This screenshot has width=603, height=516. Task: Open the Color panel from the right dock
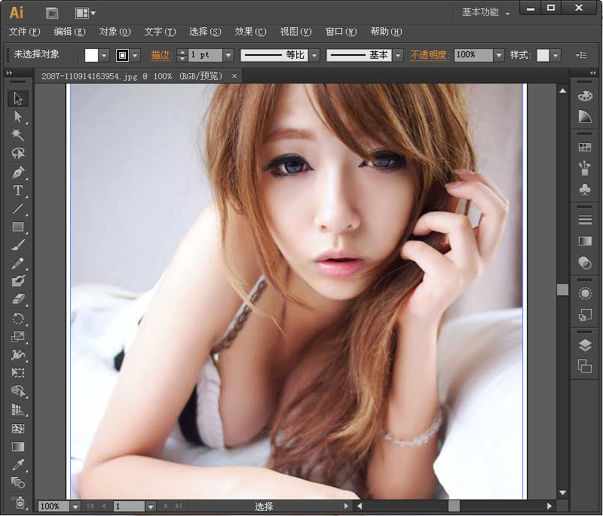pos(585,96)
